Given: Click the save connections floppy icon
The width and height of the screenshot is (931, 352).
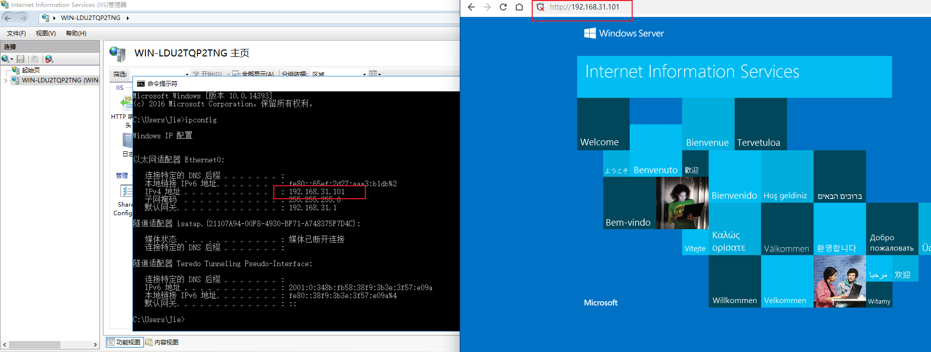Looking at the screenshot, I should [x=20, y=59].
